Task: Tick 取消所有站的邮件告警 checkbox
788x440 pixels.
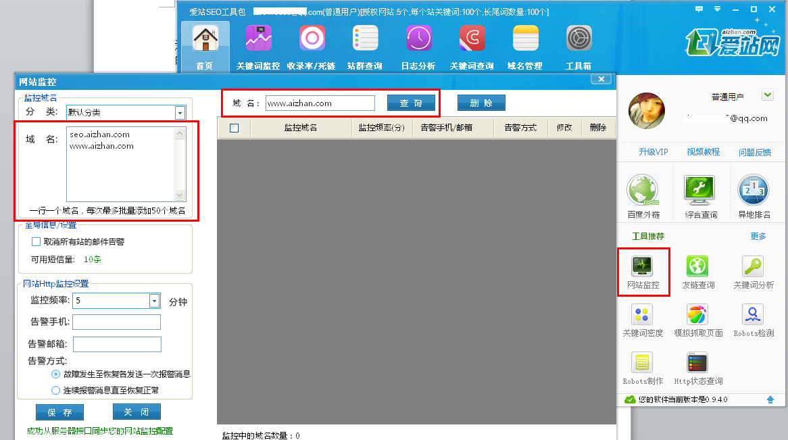Action: click(x=36, y=242)
